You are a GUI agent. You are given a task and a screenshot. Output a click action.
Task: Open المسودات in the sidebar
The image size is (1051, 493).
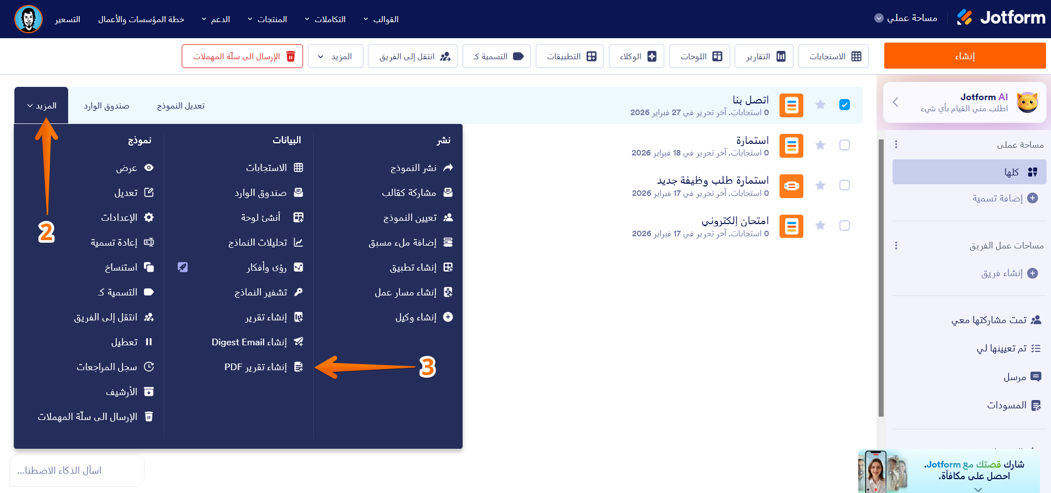coord(1014,406)
